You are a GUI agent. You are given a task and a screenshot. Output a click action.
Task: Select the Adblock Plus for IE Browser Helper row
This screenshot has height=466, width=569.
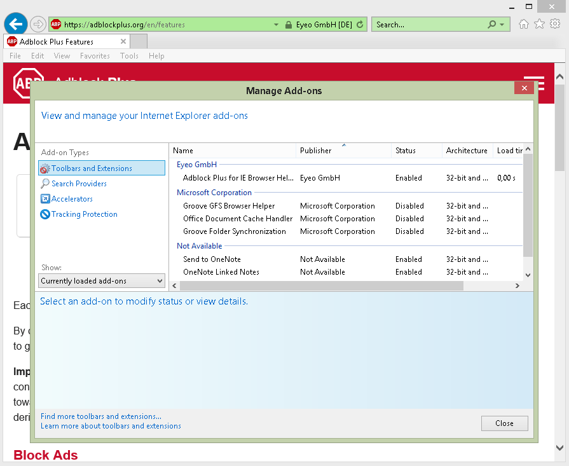point(235,178)
